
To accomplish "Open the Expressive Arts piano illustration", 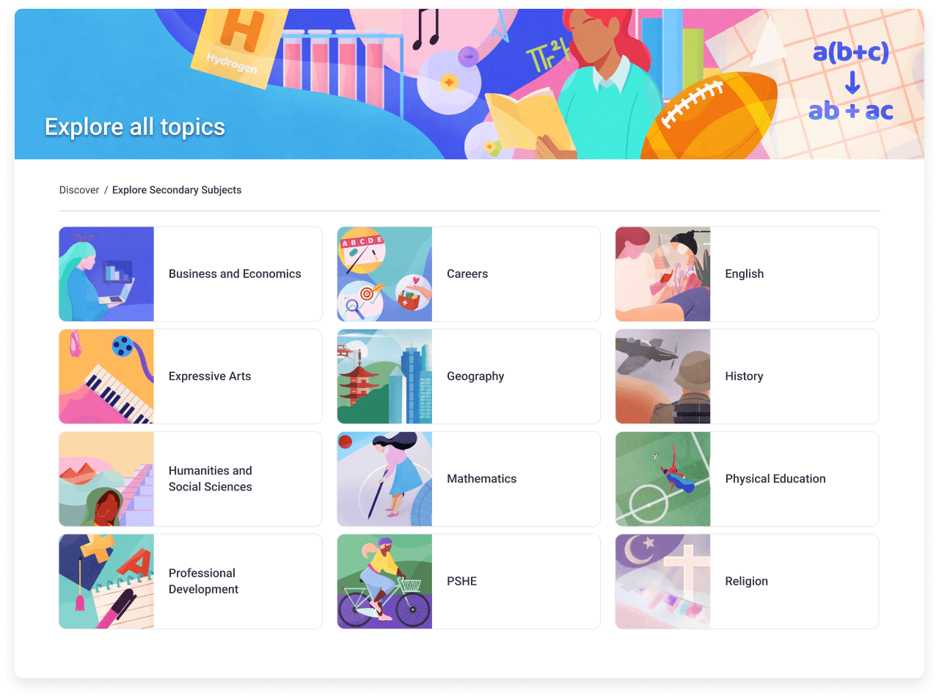I will 106,376.
